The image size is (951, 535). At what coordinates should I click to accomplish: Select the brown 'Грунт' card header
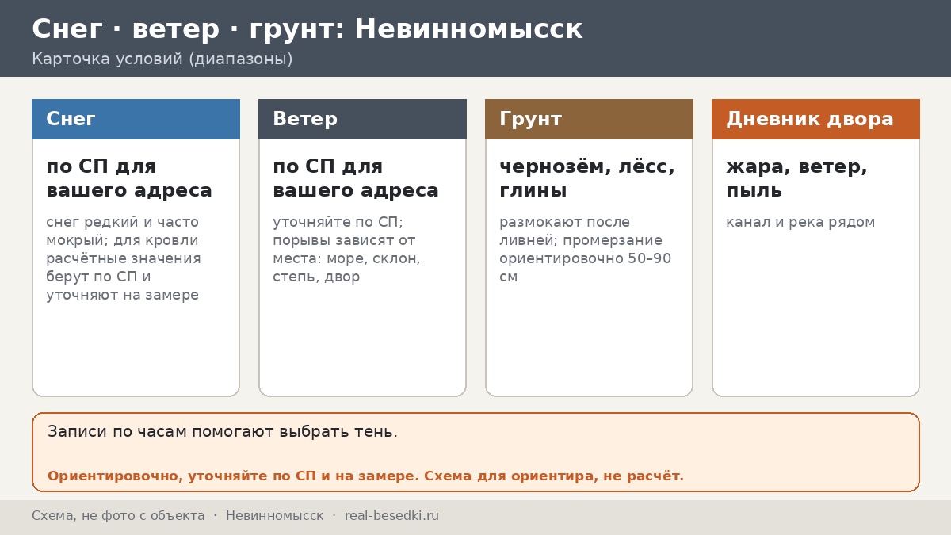(589, 119)
